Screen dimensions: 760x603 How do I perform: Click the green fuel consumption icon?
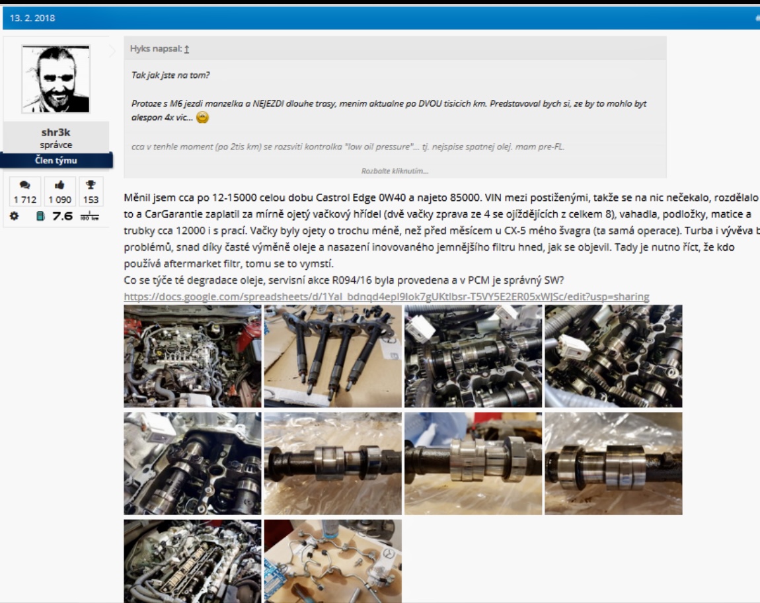(40, 216)
